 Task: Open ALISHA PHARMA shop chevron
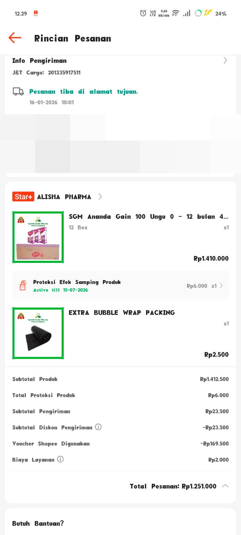(100, 197)
